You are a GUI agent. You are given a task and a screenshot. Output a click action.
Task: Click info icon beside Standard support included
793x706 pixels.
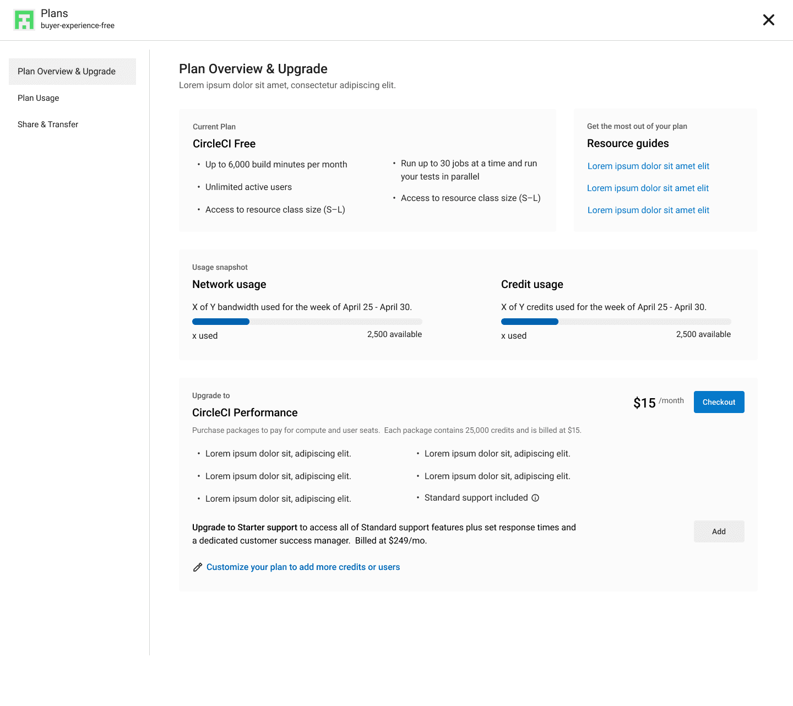coord(535,498)
